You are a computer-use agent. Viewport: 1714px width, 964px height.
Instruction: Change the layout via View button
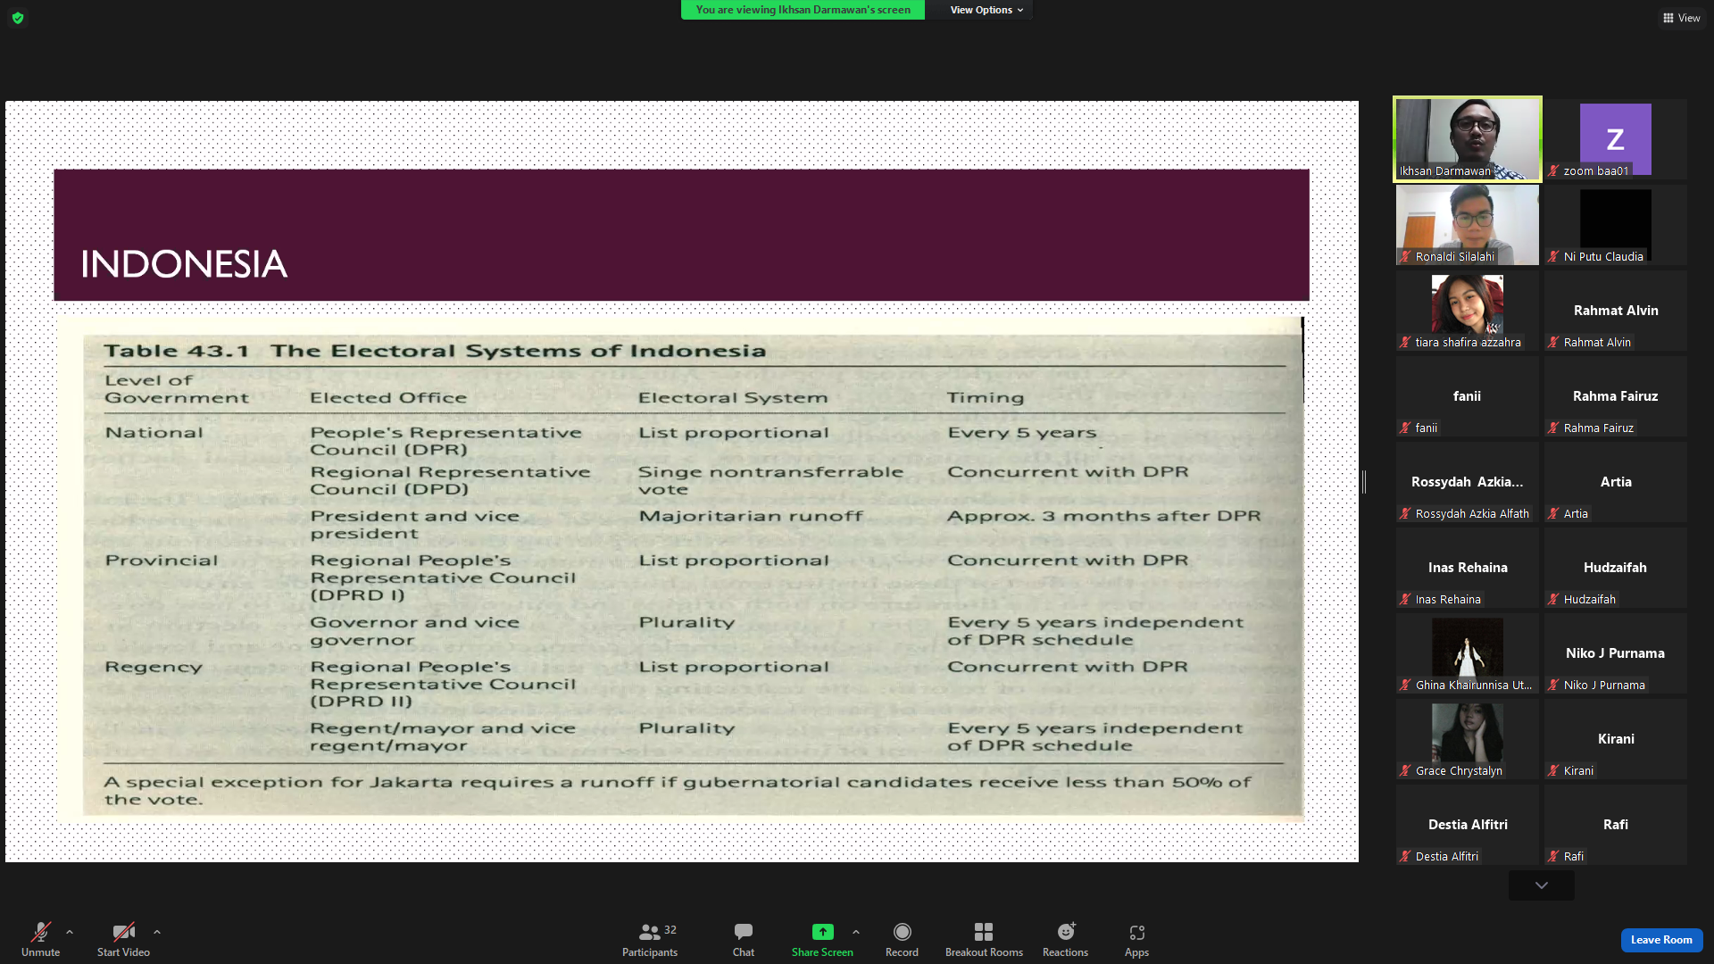[1682, 18]
